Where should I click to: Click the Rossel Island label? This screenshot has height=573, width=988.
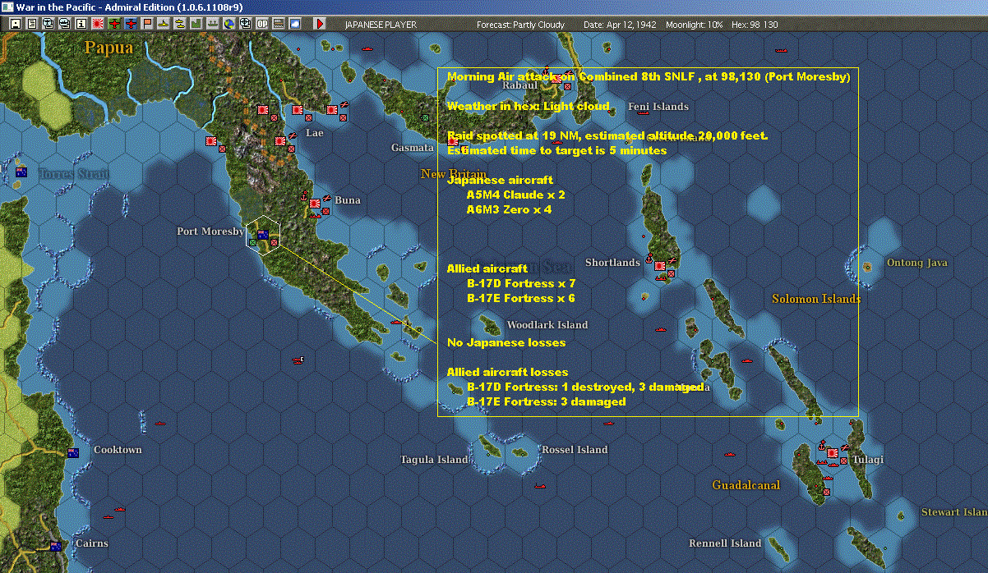click(575, 450)
